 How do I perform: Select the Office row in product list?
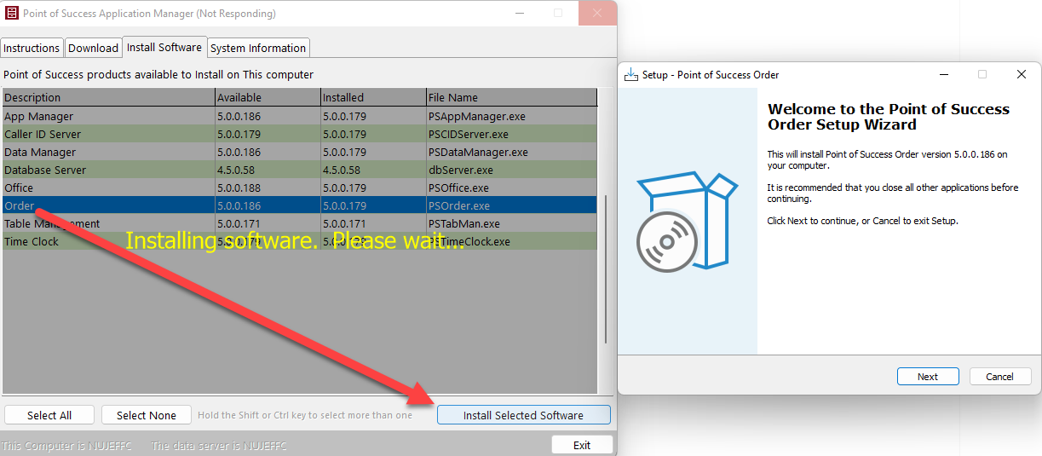[300, 188]
